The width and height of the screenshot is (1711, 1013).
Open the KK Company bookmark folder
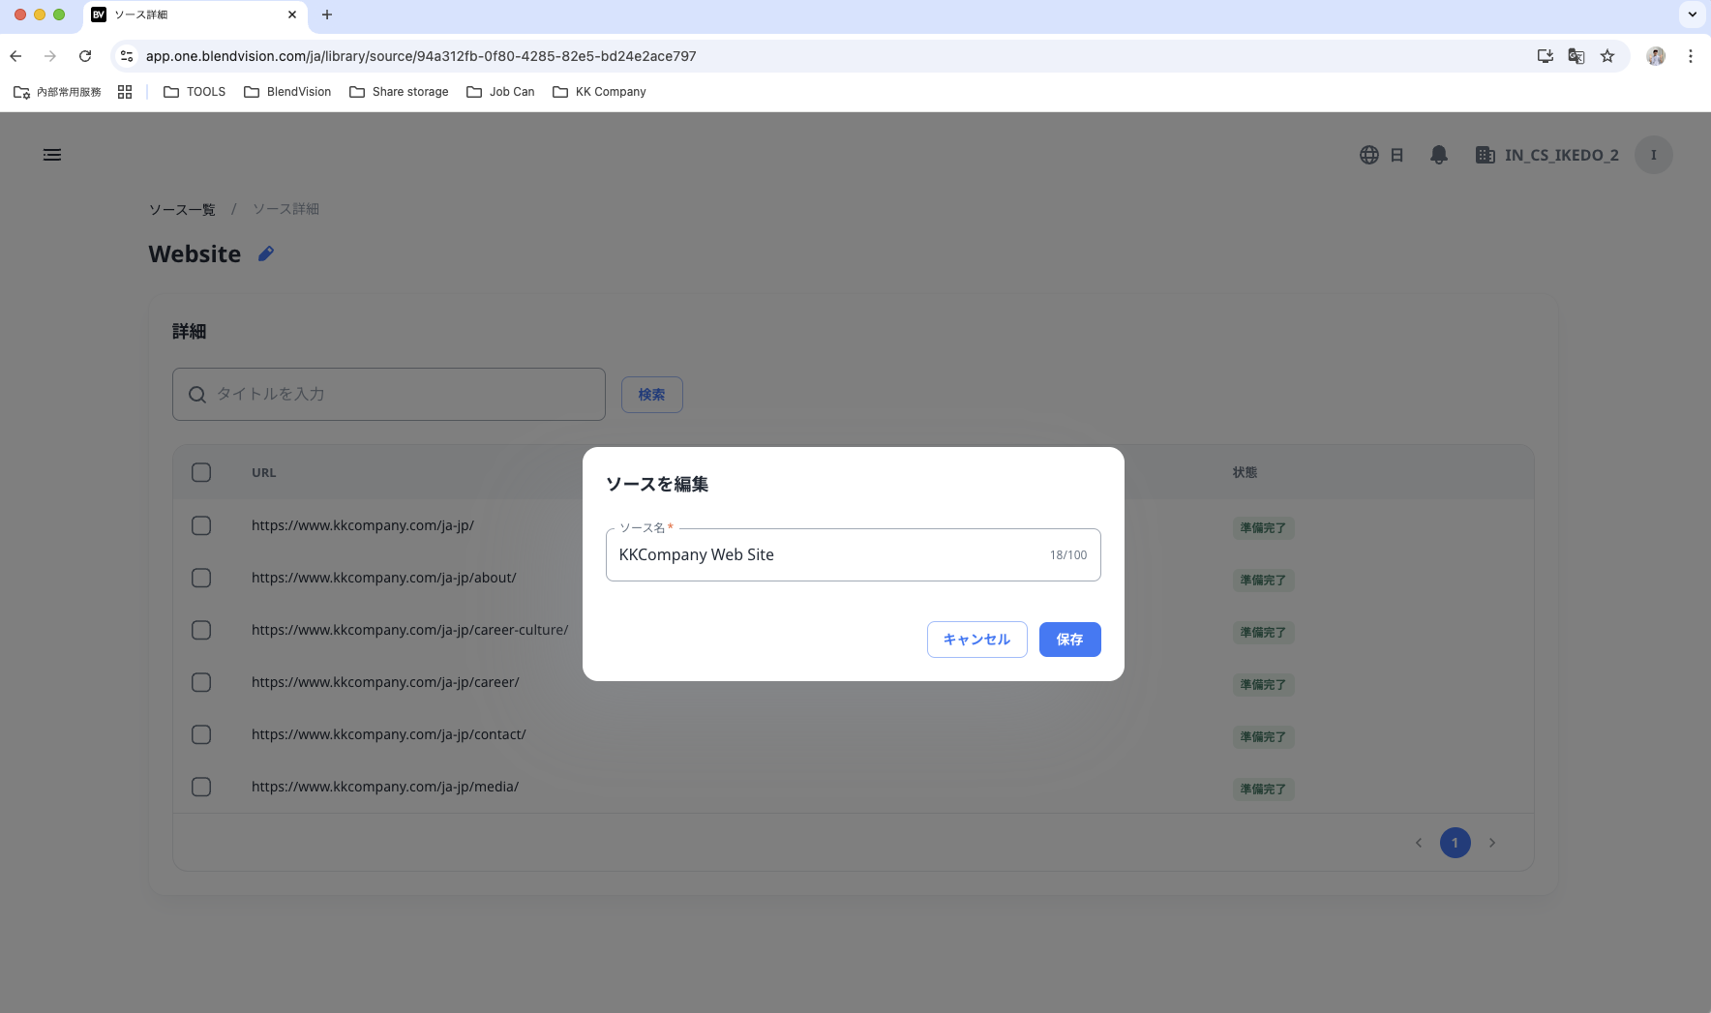[599, 92]
